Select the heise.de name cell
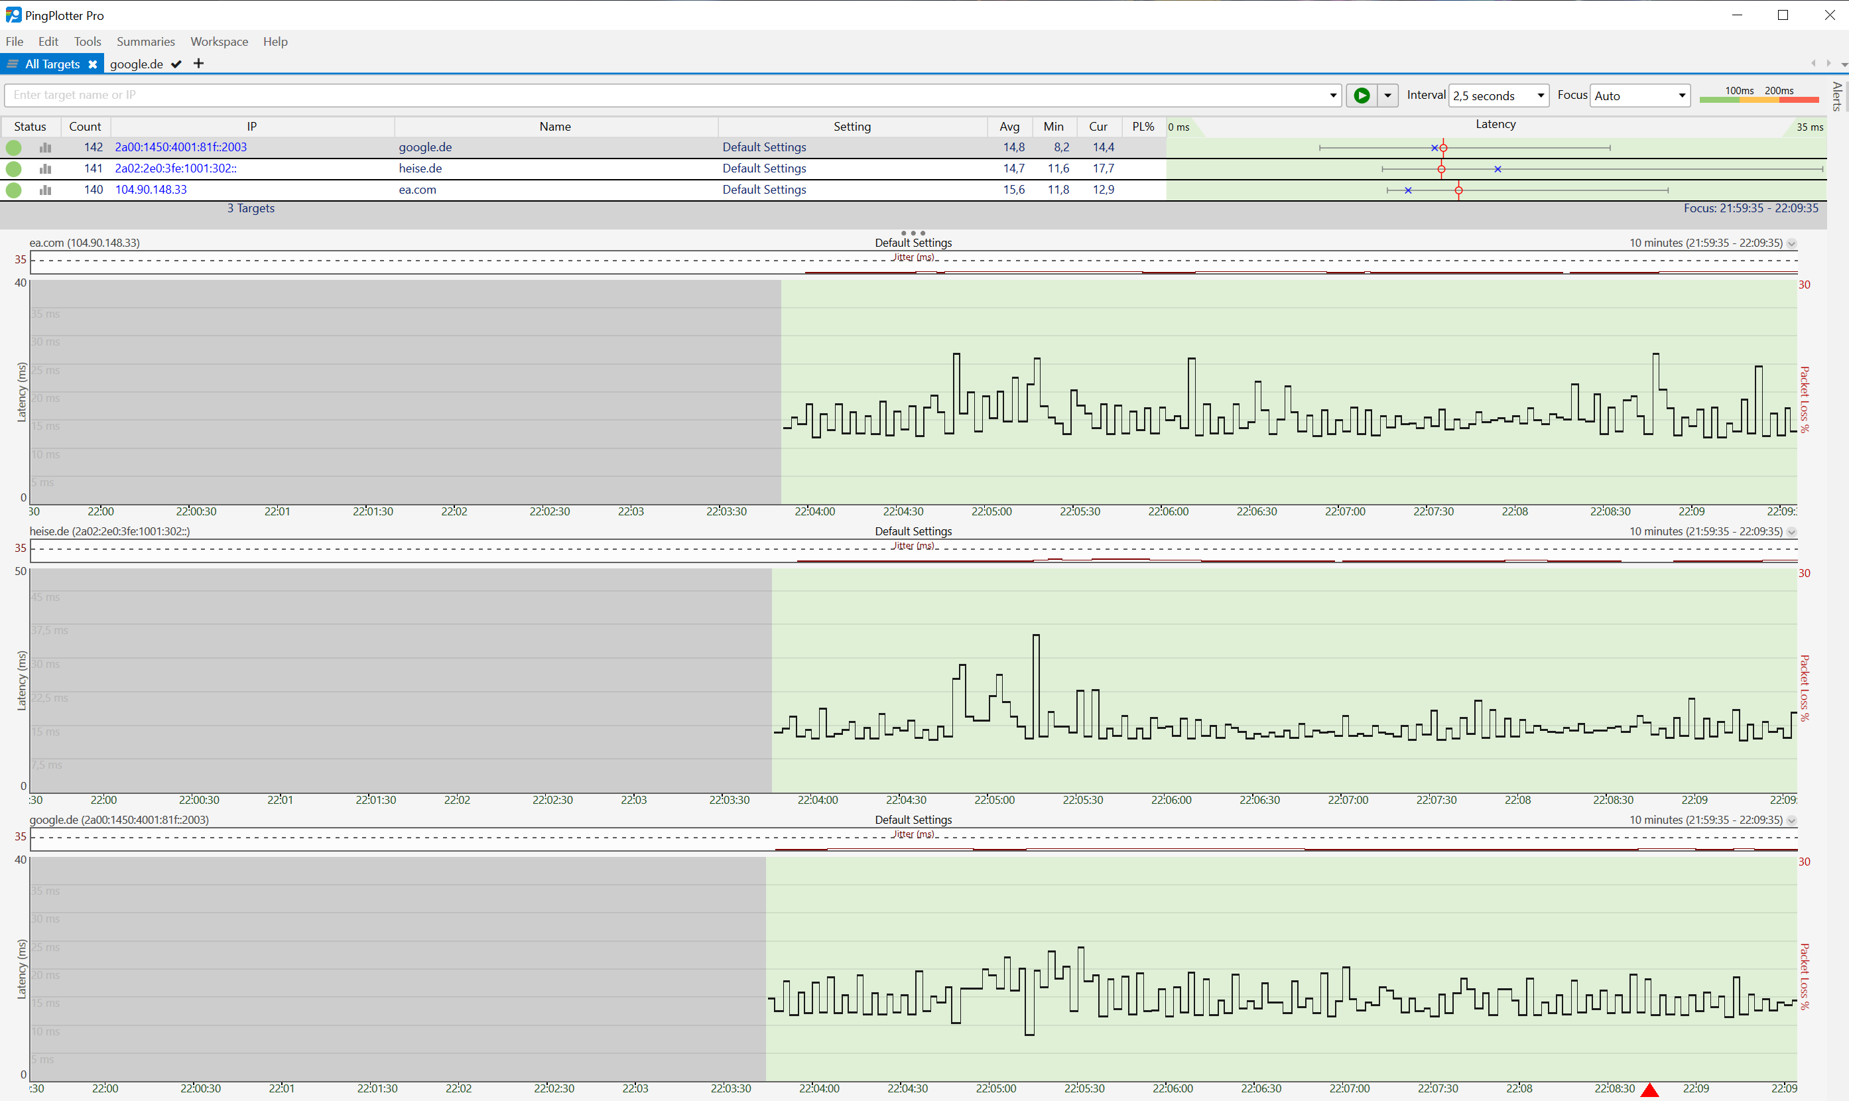Image resolution: width=1849 pixels, height=1101 pixels. point(420,168)
